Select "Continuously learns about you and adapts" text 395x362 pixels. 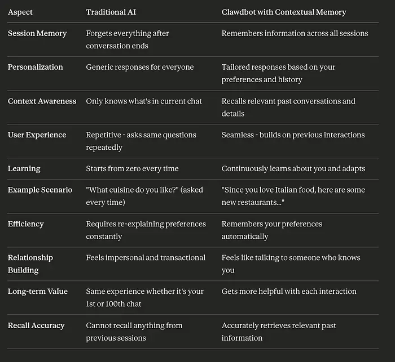pos(293,168)
